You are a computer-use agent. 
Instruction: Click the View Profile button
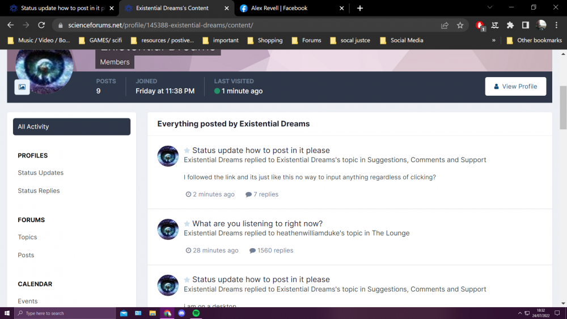515,87
